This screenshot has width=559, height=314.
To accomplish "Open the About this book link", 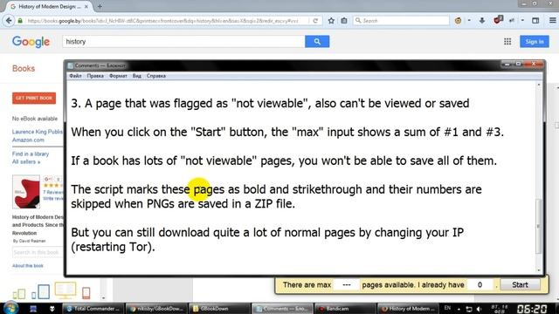I will [x=27, y=266].
